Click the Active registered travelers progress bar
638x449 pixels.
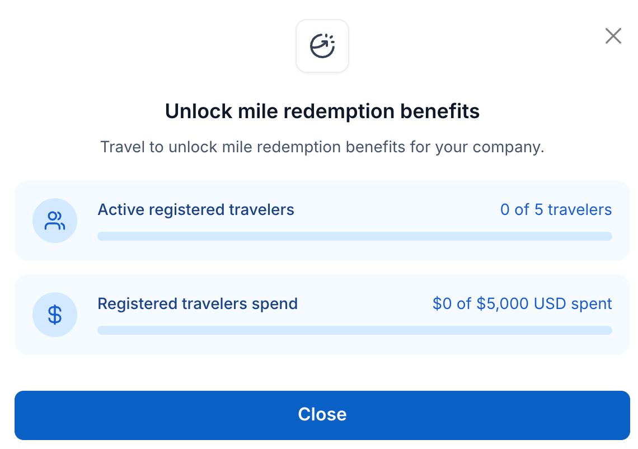(x=354, y=236)
